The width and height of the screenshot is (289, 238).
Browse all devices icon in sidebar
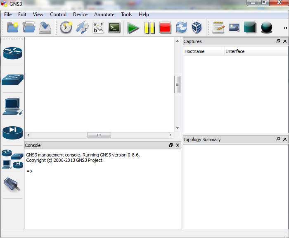tap(12, 159)
